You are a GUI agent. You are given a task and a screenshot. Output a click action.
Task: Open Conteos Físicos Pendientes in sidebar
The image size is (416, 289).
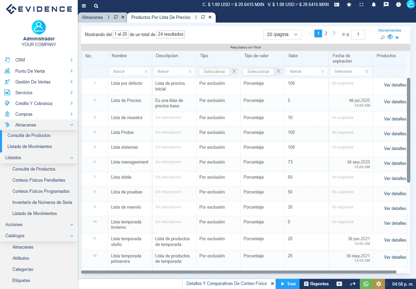(x=39, y=180)
